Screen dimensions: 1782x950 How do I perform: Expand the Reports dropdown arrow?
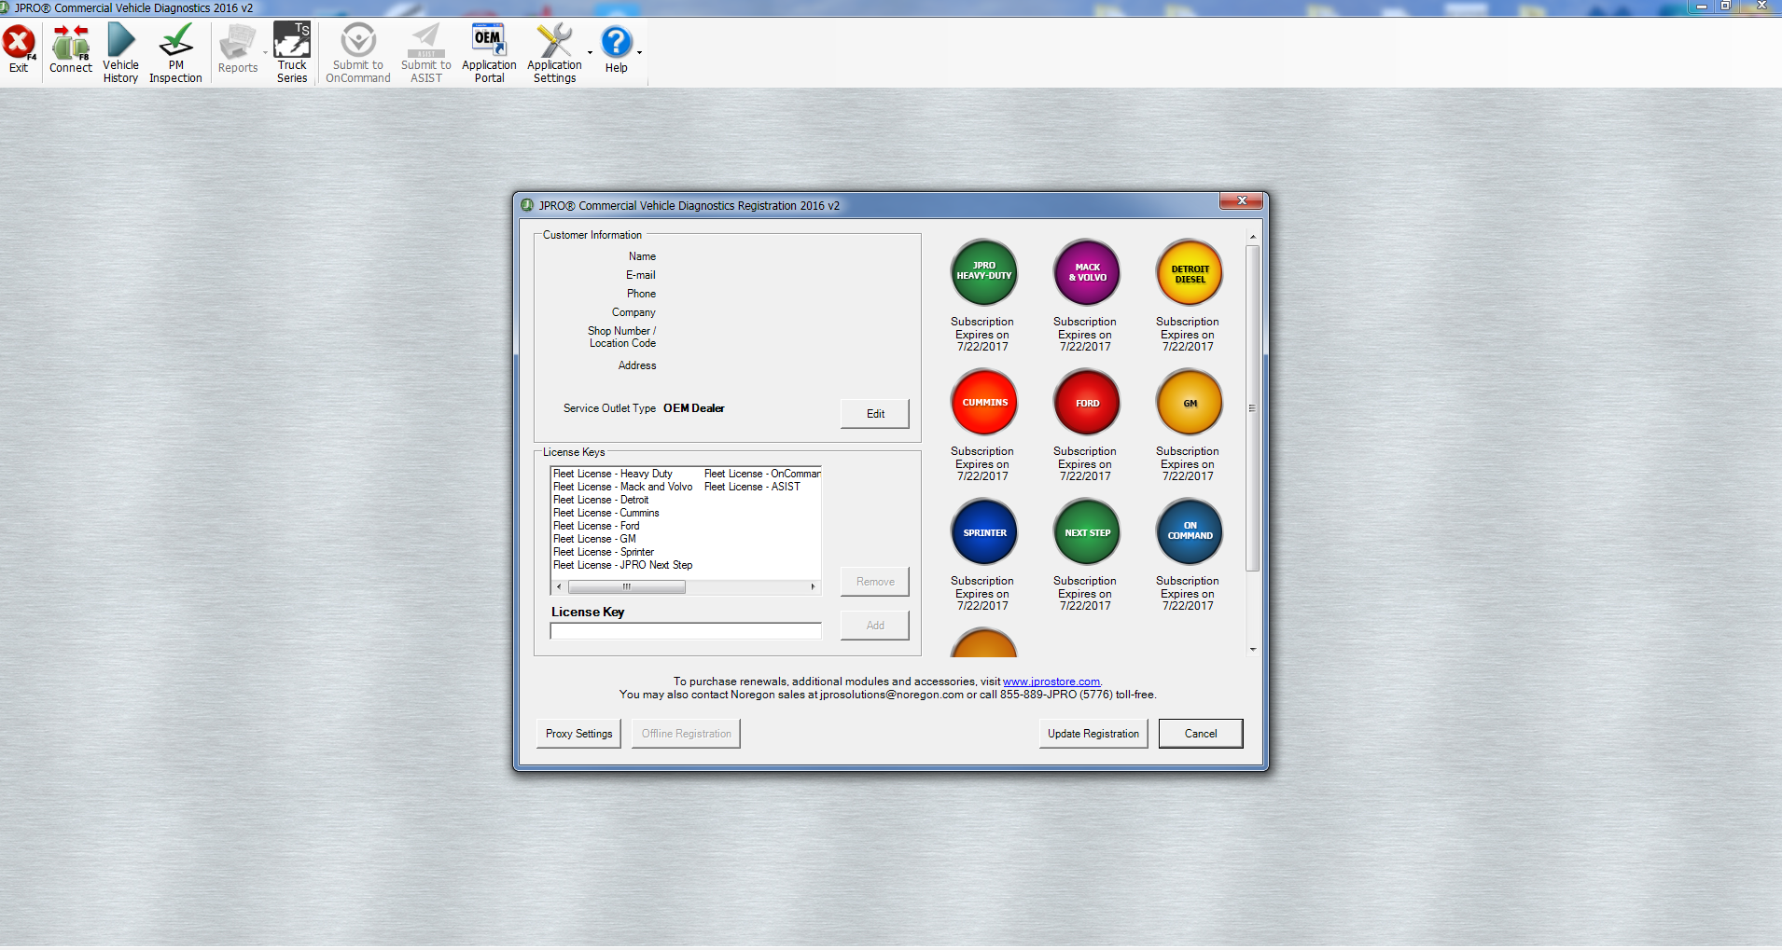pyautogui.click(x=266, y=53)
